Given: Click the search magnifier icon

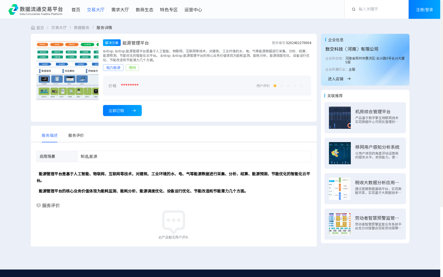Looking at the screenshot, I should click(354, 9).
